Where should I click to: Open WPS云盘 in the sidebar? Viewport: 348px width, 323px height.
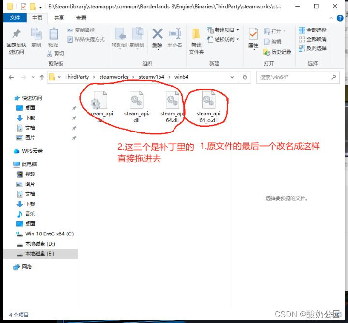click(28, 151)
